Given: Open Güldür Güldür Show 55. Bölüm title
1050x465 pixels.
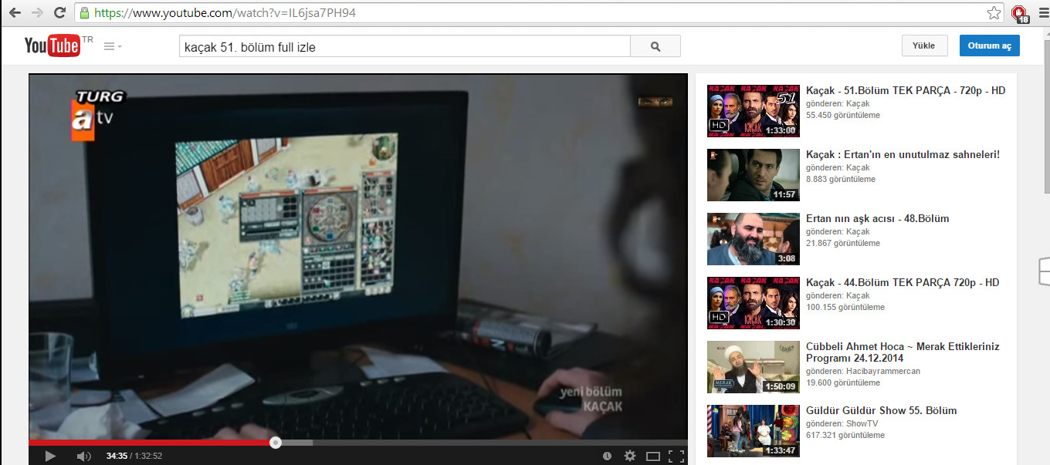Looking at the screenshot, I should pos(882,410).
